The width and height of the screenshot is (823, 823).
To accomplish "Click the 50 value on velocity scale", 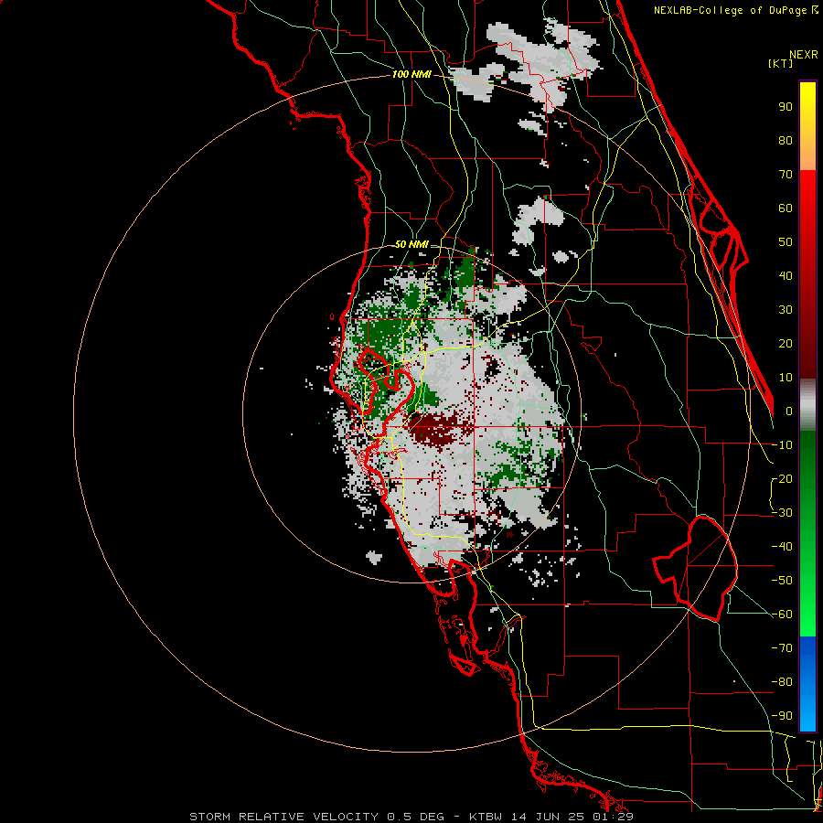I will (x=786, y=242).
